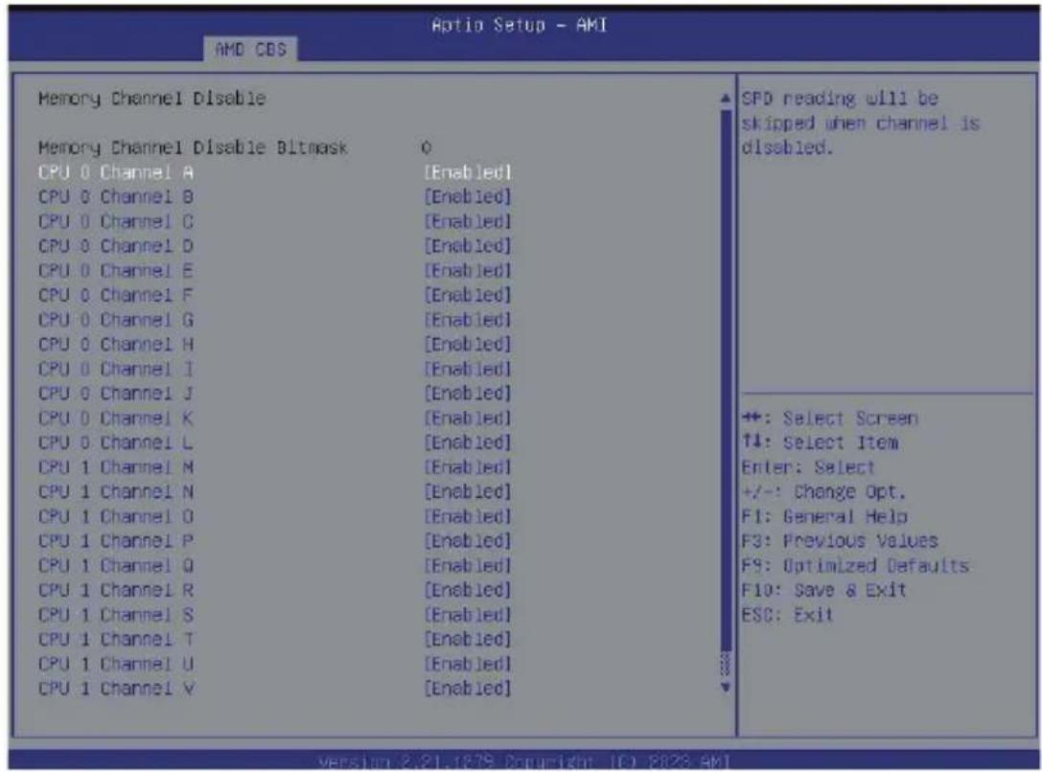Click the CPU 1 Channel P label
Viewport: 1042px width, 772px height.
click(116, 541)
